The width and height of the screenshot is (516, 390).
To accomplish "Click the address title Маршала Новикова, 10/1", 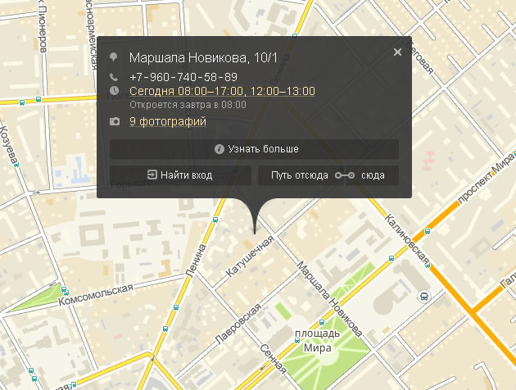I will tap(203, 57).
